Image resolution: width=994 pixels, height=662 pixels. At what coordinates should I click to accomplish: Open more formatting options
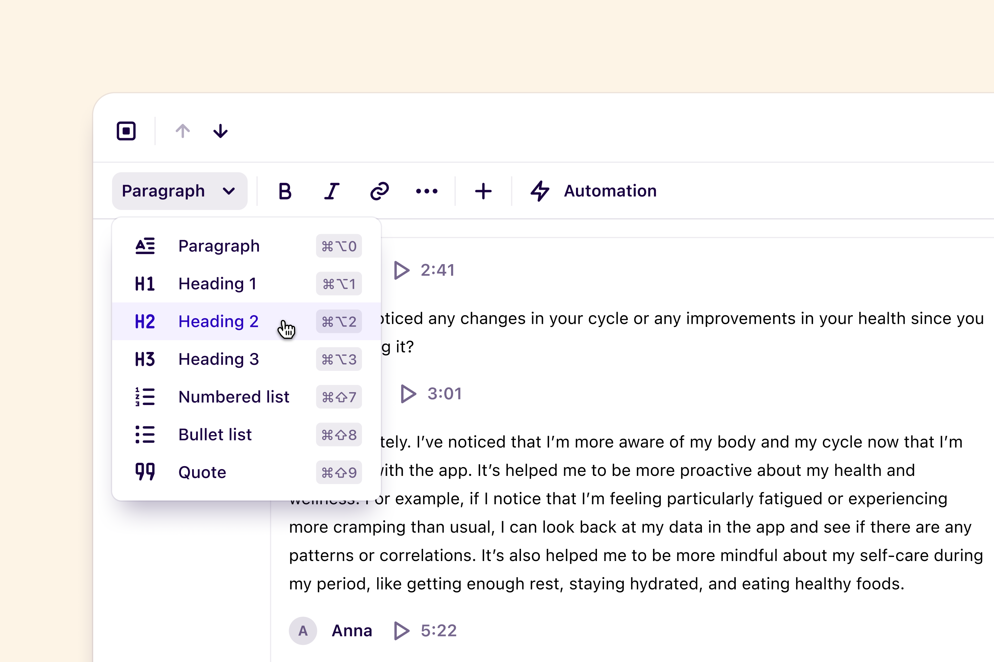(x=427, y=191)
